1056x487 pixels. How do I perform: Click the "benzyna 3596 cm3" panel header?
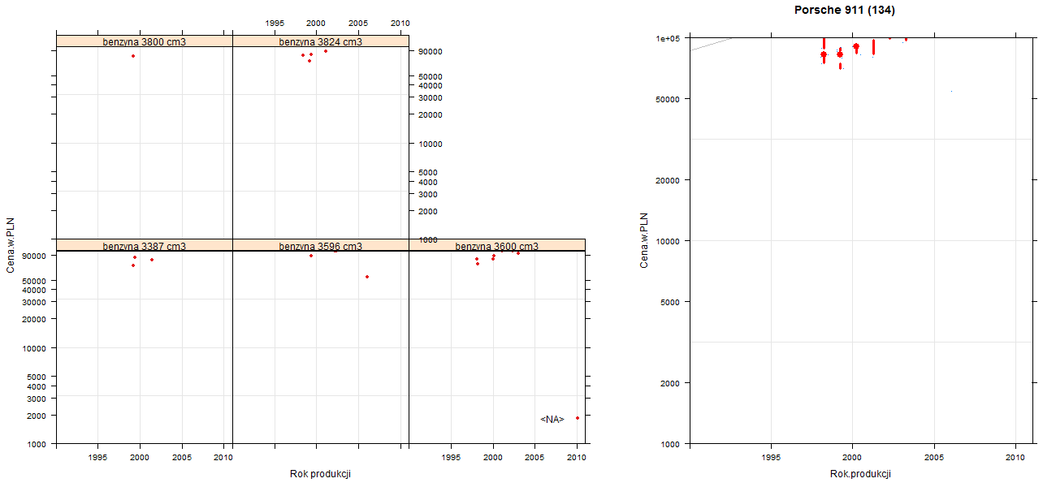click(x=321, y=246)
